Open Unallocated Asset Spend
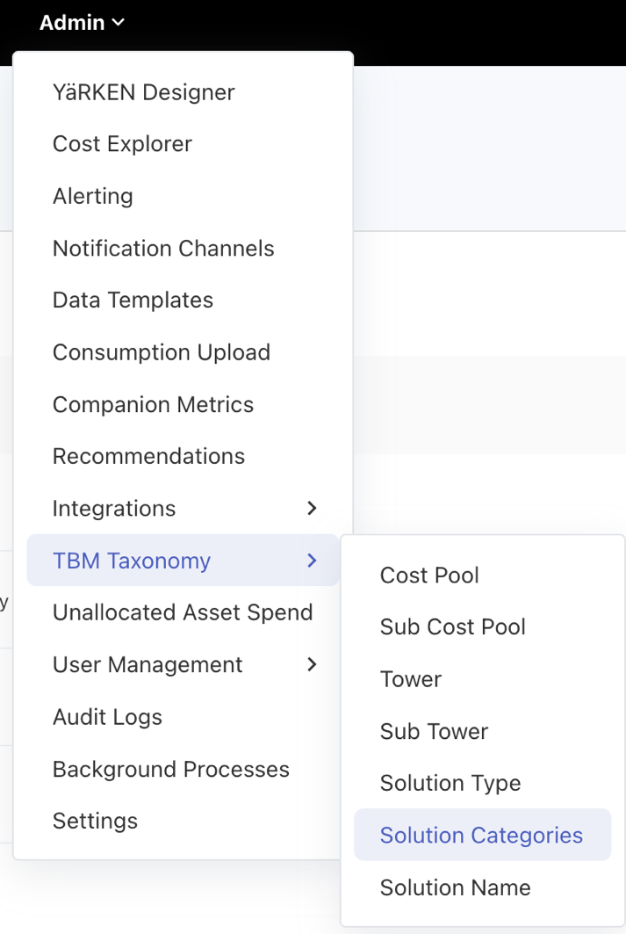Screen dimensions: 626x934 pyautogui.click(x=183, y=612)
